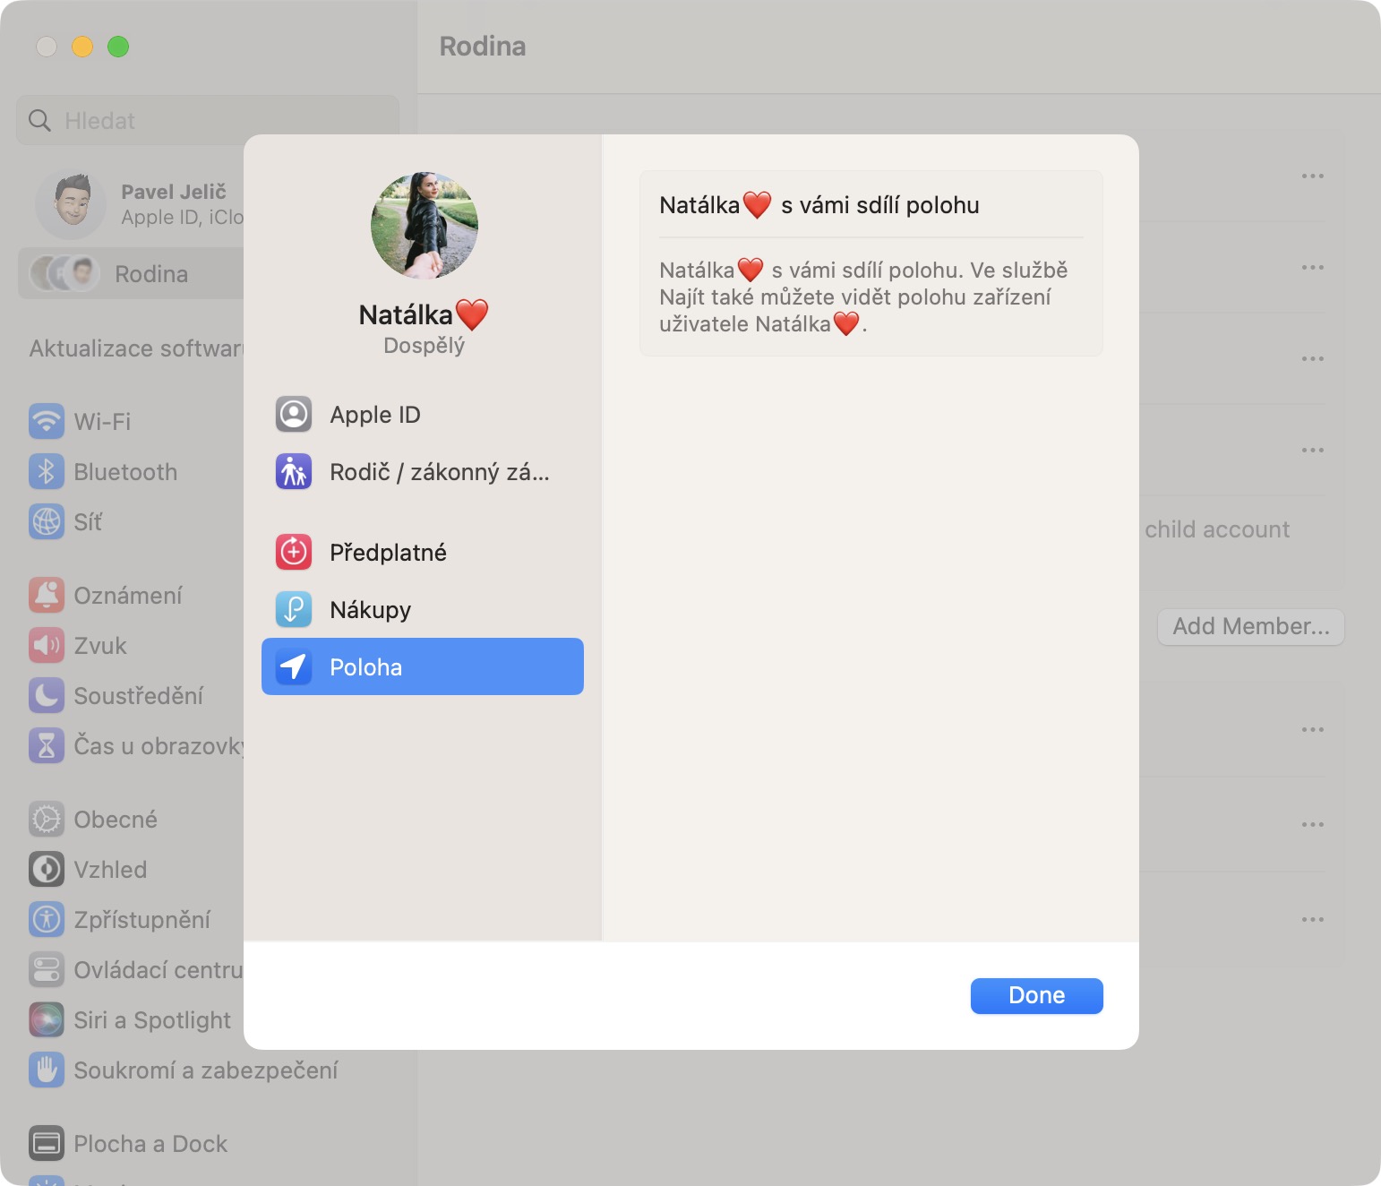Open the Čas u obrazovky hourglass icon

point(47,745)
